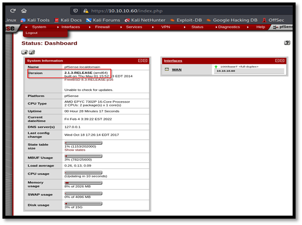302x225 pixels.
Task: Go to the browser home page icon
Action: click(x=24, y=10)
